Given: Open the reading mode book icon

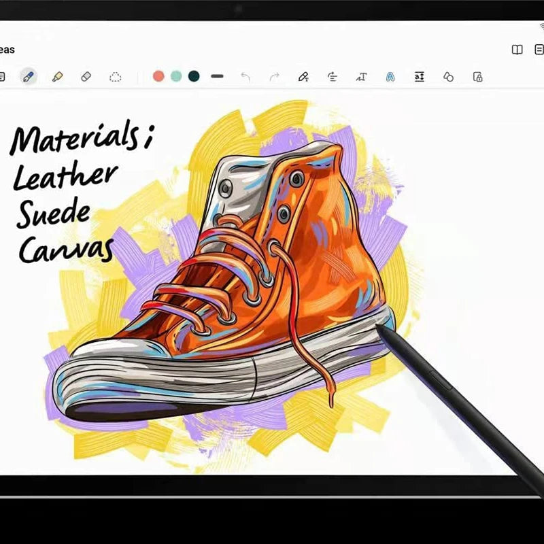Looking at the screenshot, I should point(517,50).
